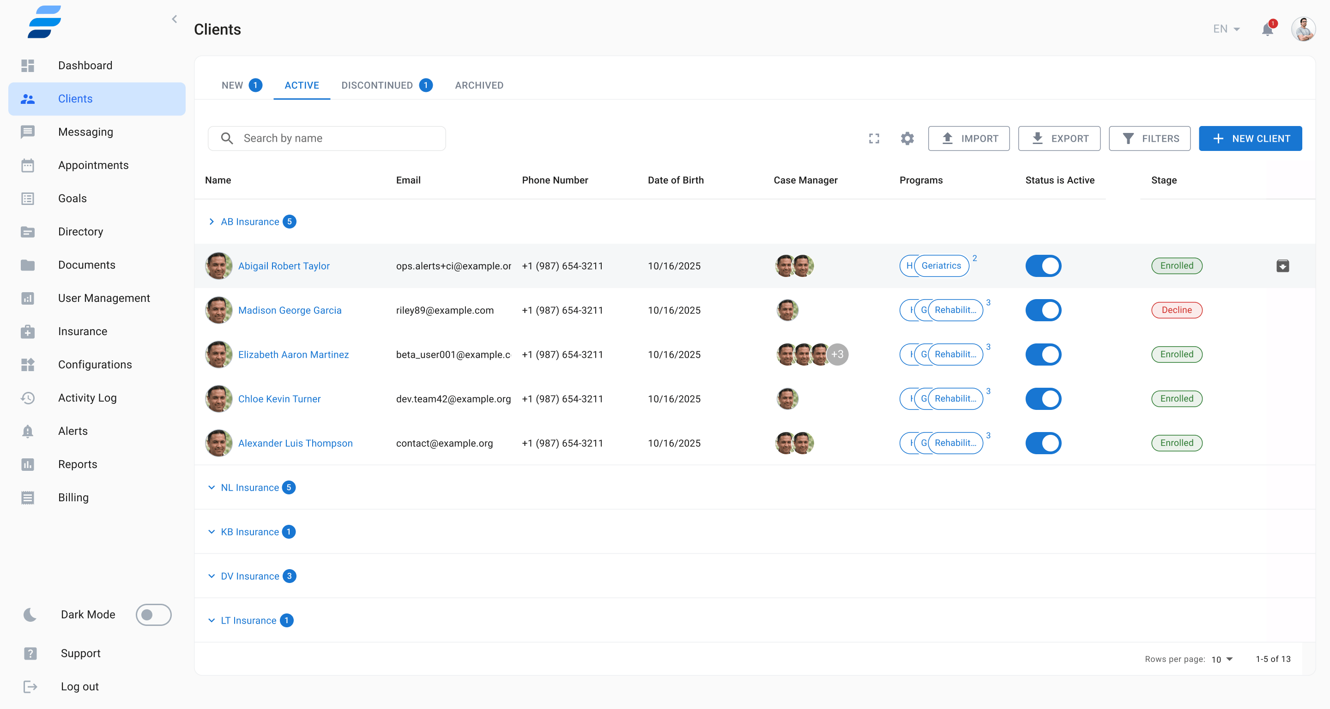Image resolution: width=1330 pixels, height=709 pixels.
Task: Open the EN language dropdown
Action: pyautogui.click(x=1225, y=29)
